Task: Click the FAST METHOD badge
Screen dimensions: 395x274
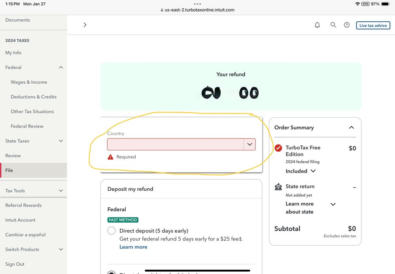Action: [x=123, y=220]
